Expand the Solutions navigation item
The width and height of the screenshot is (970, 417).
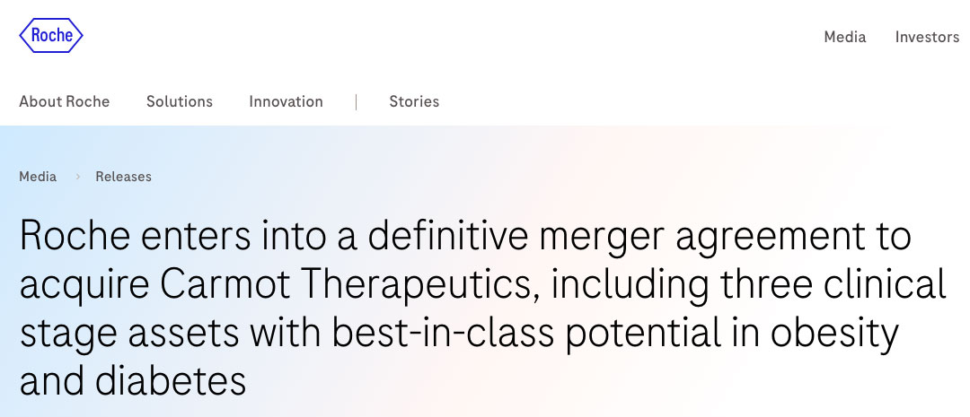(180, 101)
